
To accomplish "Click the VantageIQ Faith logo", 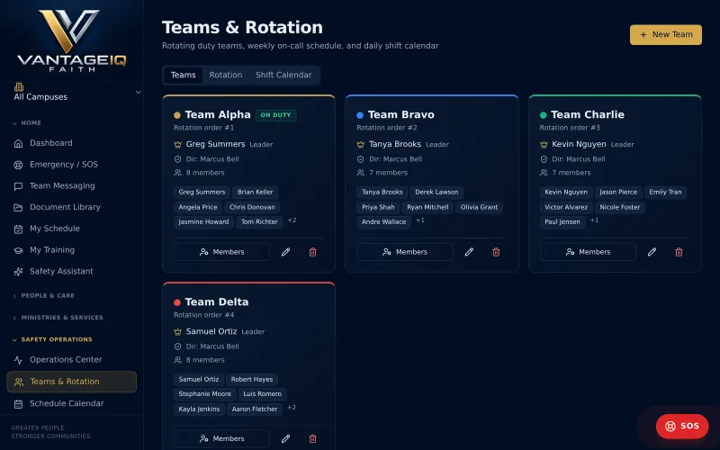I will point(72,40).
